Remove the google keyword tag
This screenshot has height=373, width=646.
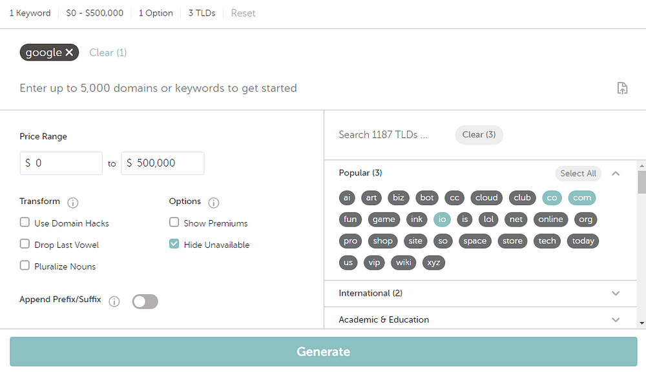click(69, 53)
